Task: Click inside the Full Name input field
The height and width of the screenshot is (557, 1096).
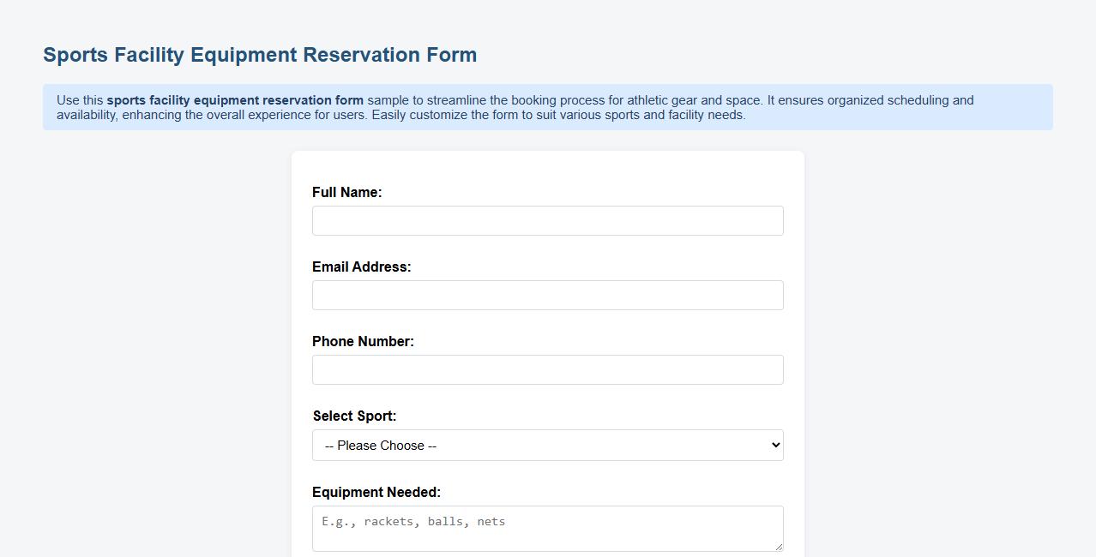Action: pyautogui.click(x=547, y=220)
